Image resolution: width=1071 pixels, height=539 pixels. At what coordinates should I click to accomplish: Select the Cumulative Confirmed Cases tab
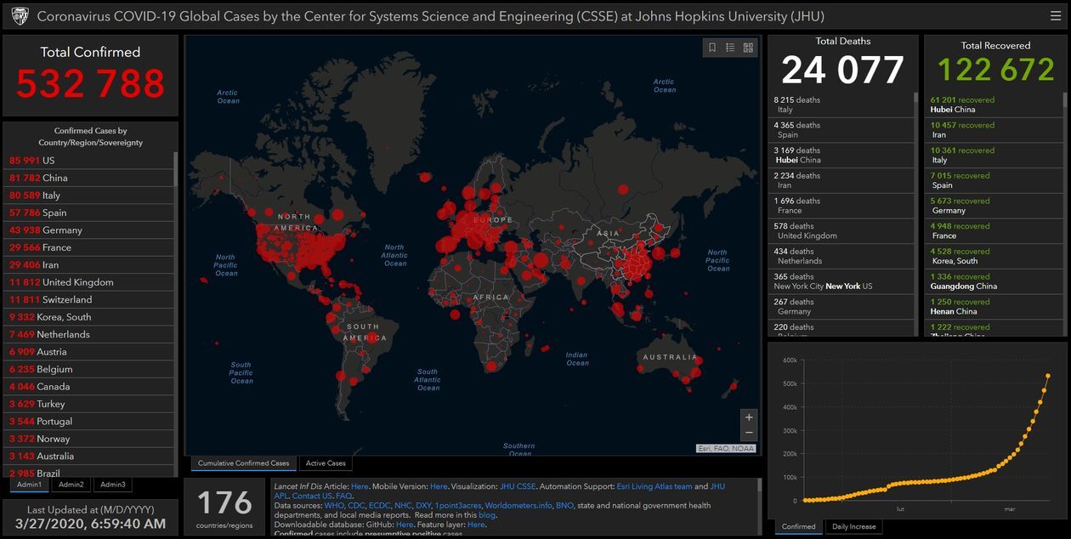click(244, 463)
